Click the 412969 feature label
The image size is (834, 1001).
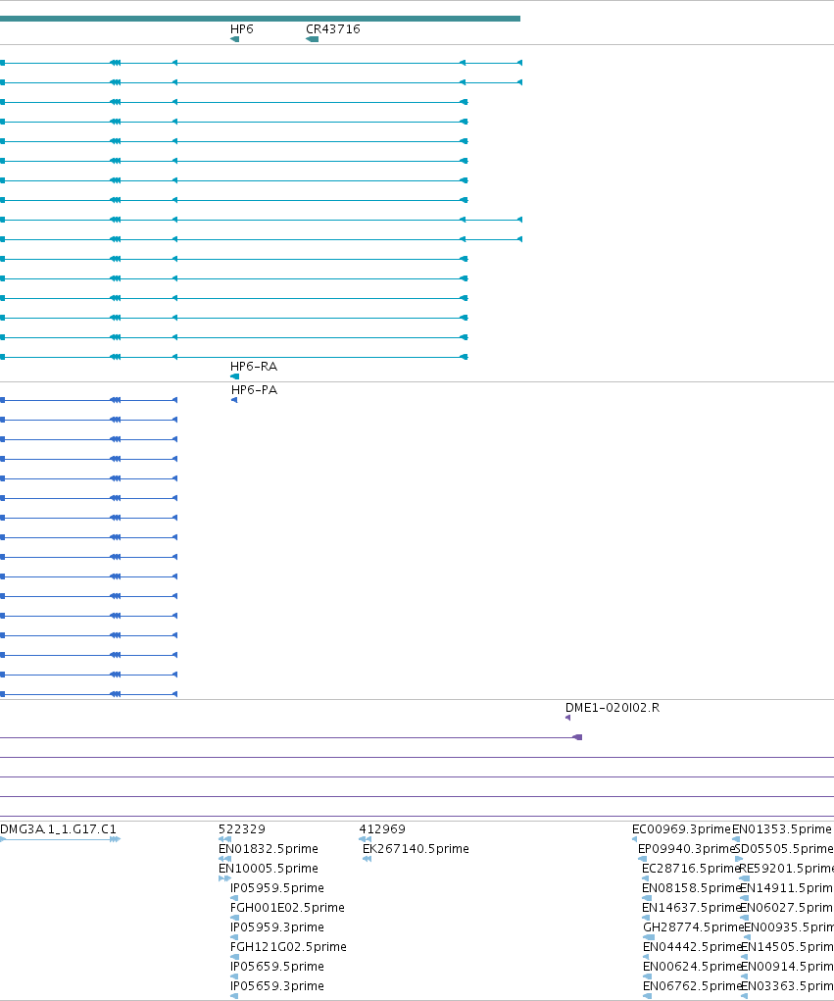click(382, 829)
